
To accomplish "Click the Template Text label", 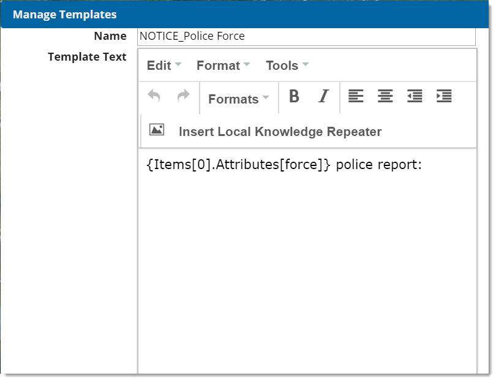I will click(87, 57).
